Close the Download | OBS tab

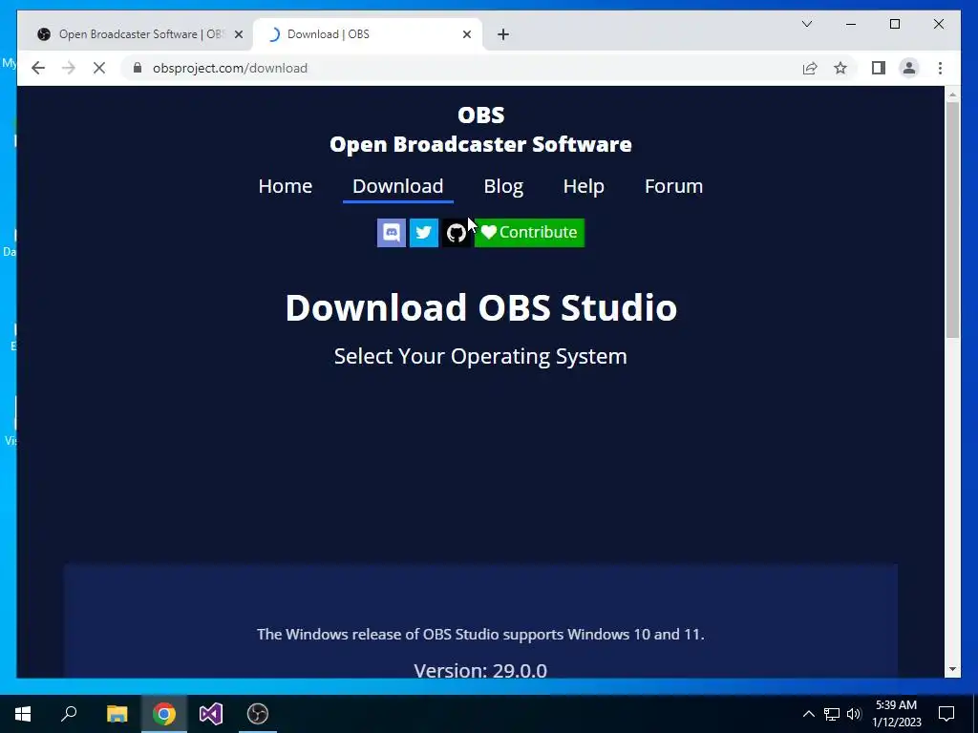click(x=466, y=34)
